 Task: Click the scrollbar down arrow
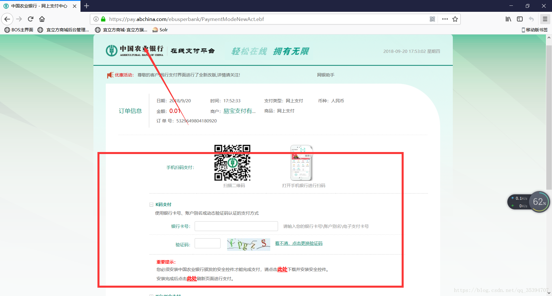[549, 293]
